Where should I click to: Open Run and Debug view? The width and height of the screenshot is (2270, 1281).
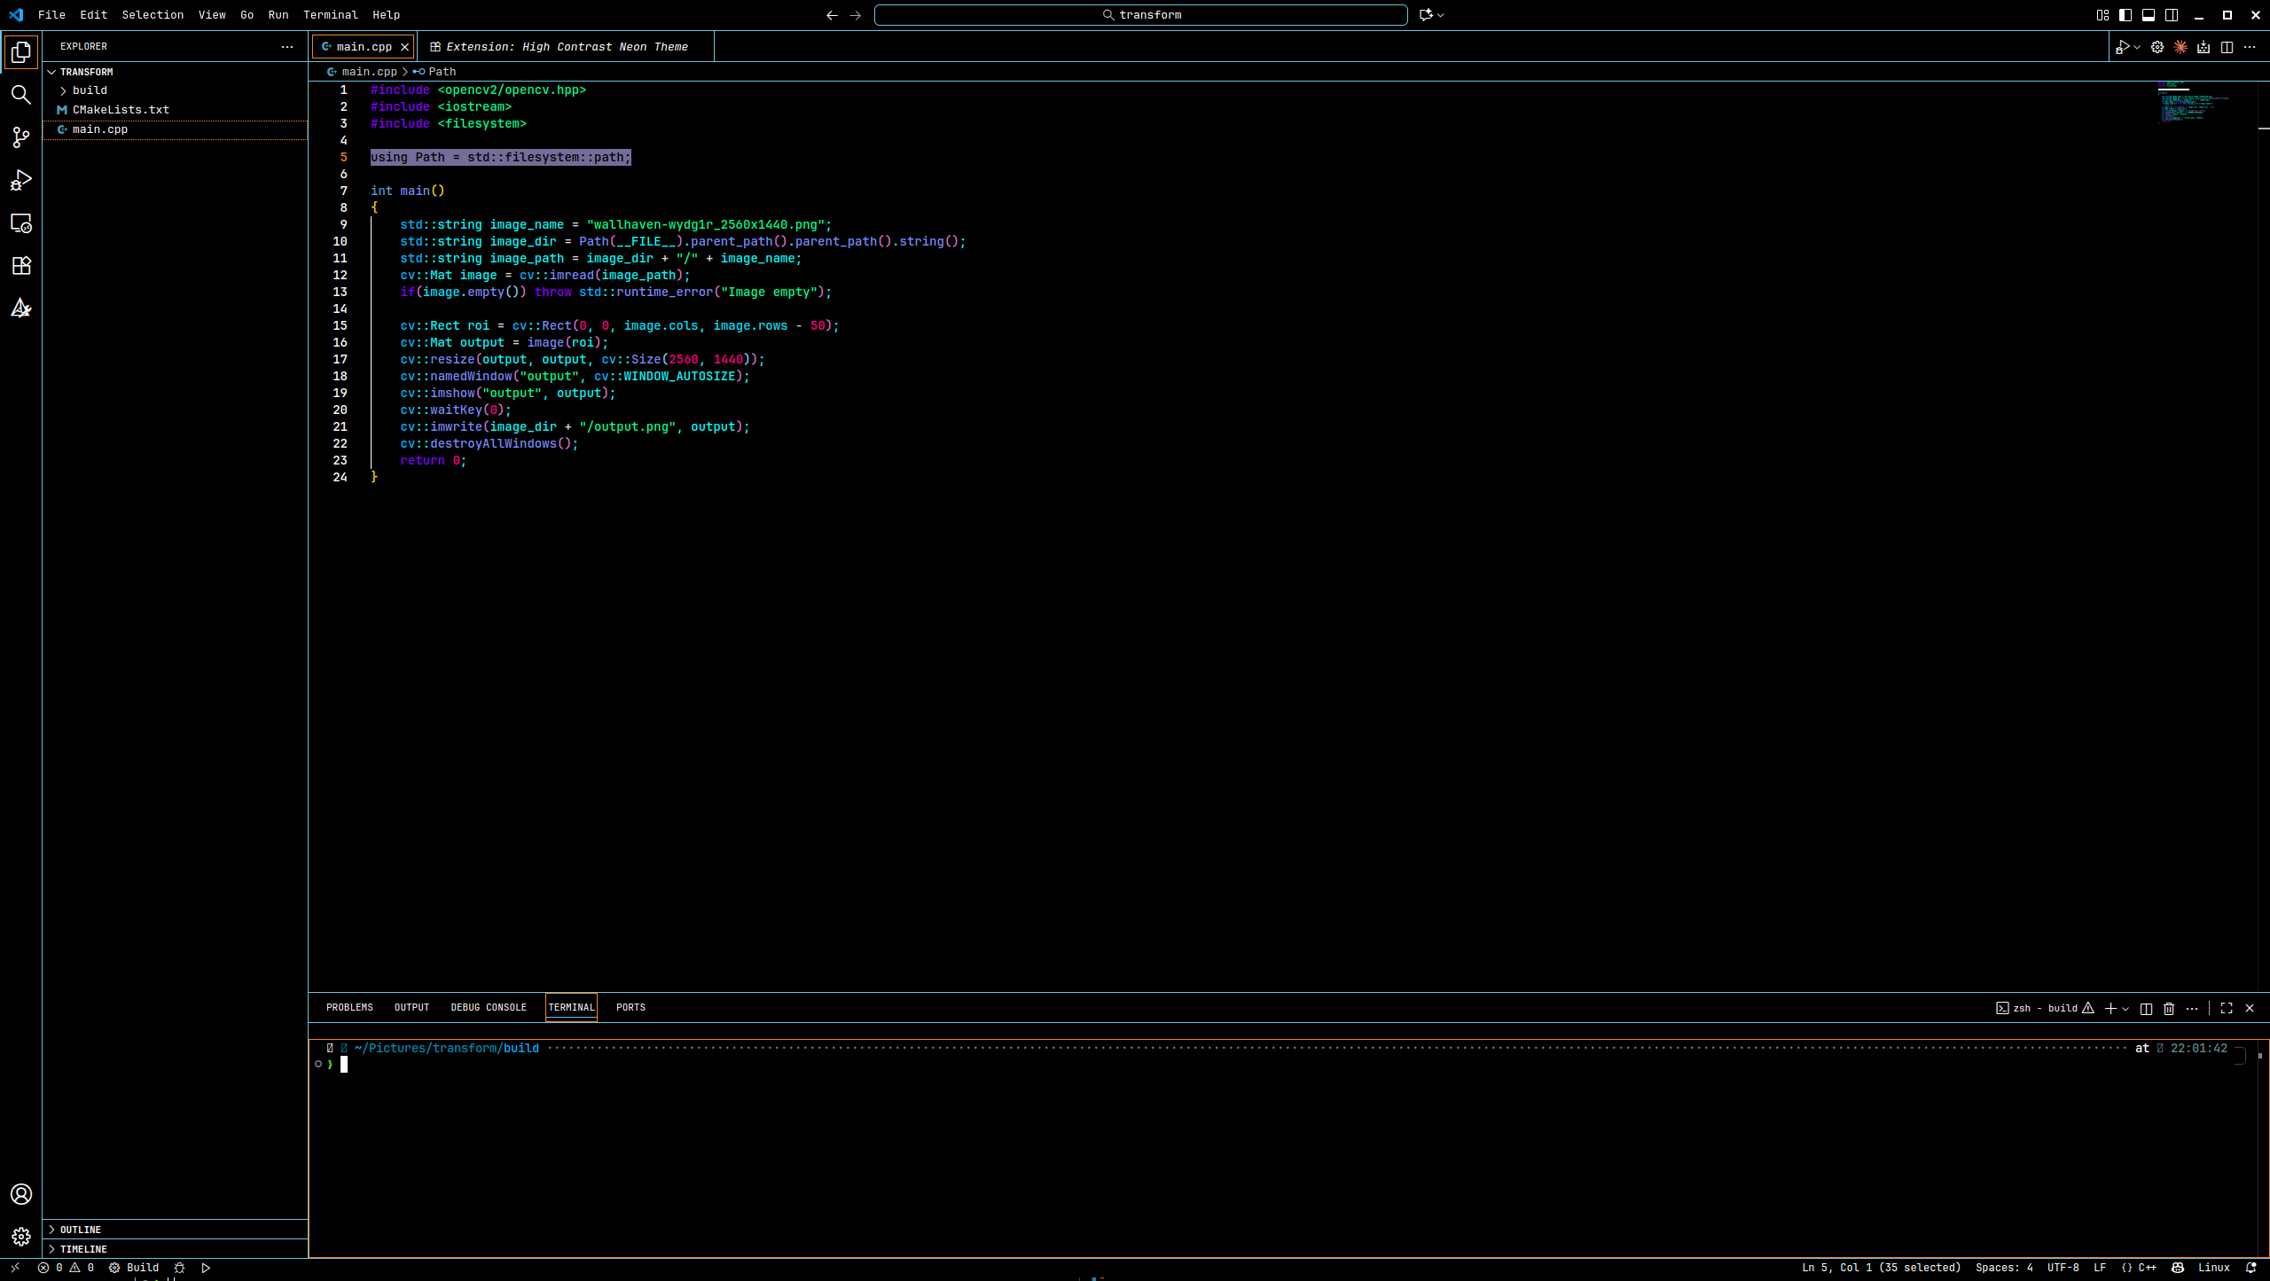[20, 180]
